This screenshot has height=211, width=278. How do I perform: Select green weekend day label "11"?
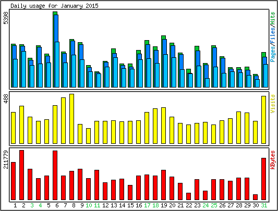pos(97,205)
